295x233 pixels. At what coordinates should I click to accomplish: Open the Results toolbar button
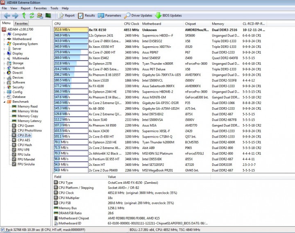coord(86,16)
